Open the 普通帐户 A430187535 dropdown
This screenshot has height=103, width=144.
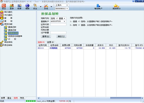[x=64, y=21]
